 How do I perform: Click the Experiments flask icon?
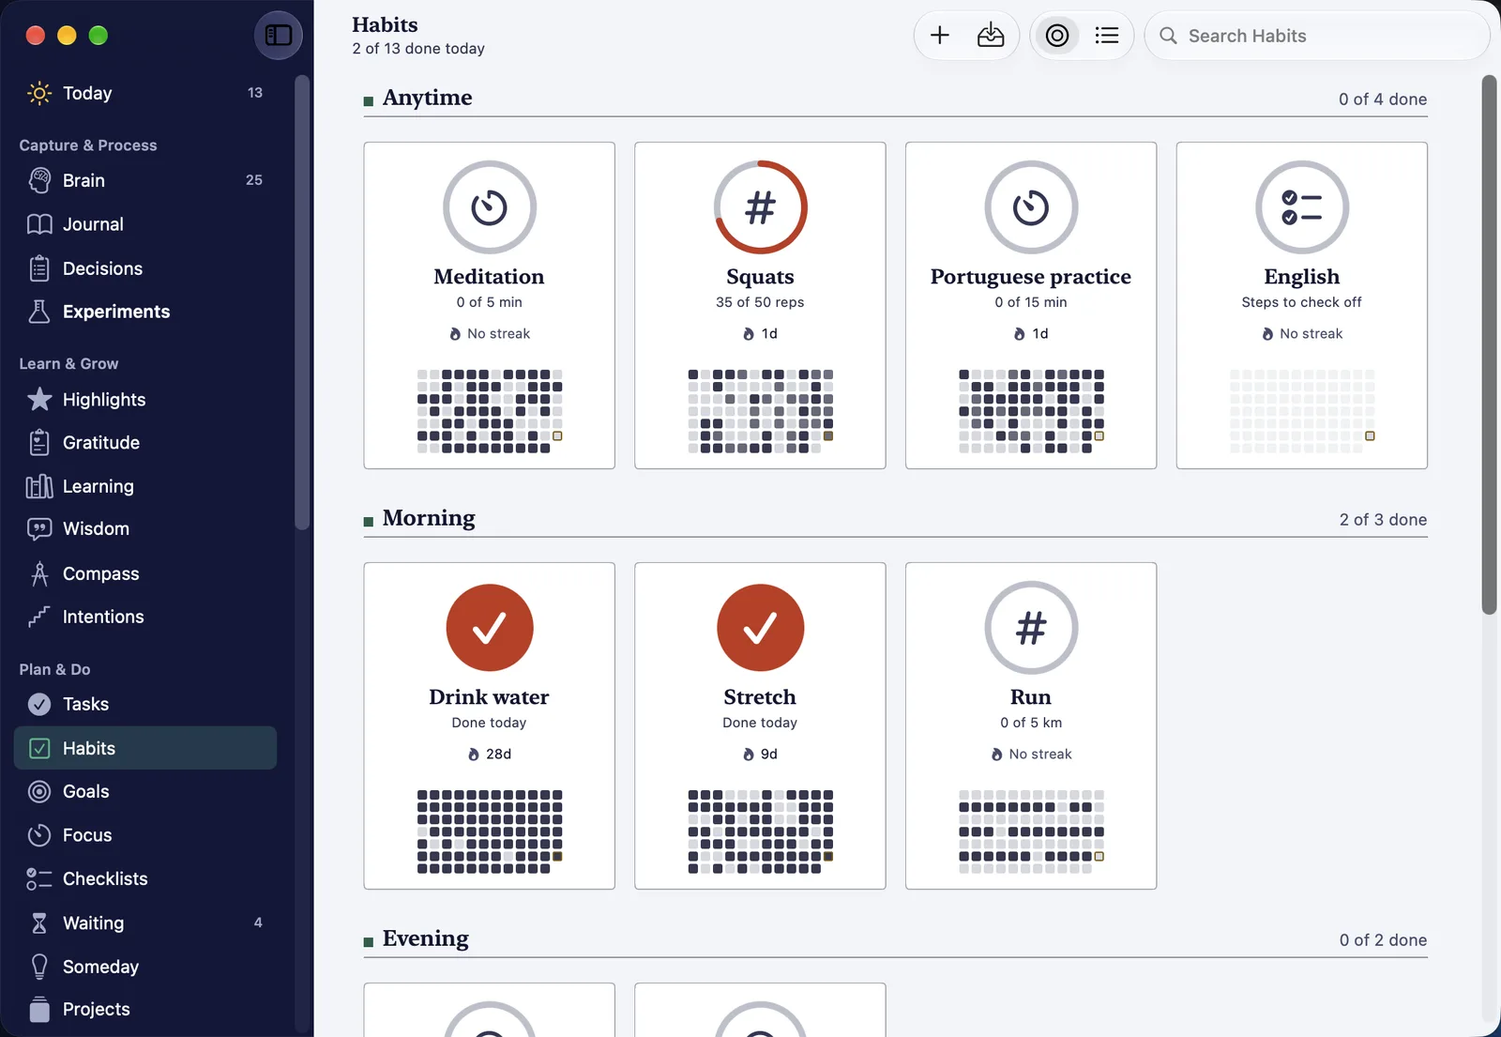[39, 312]
